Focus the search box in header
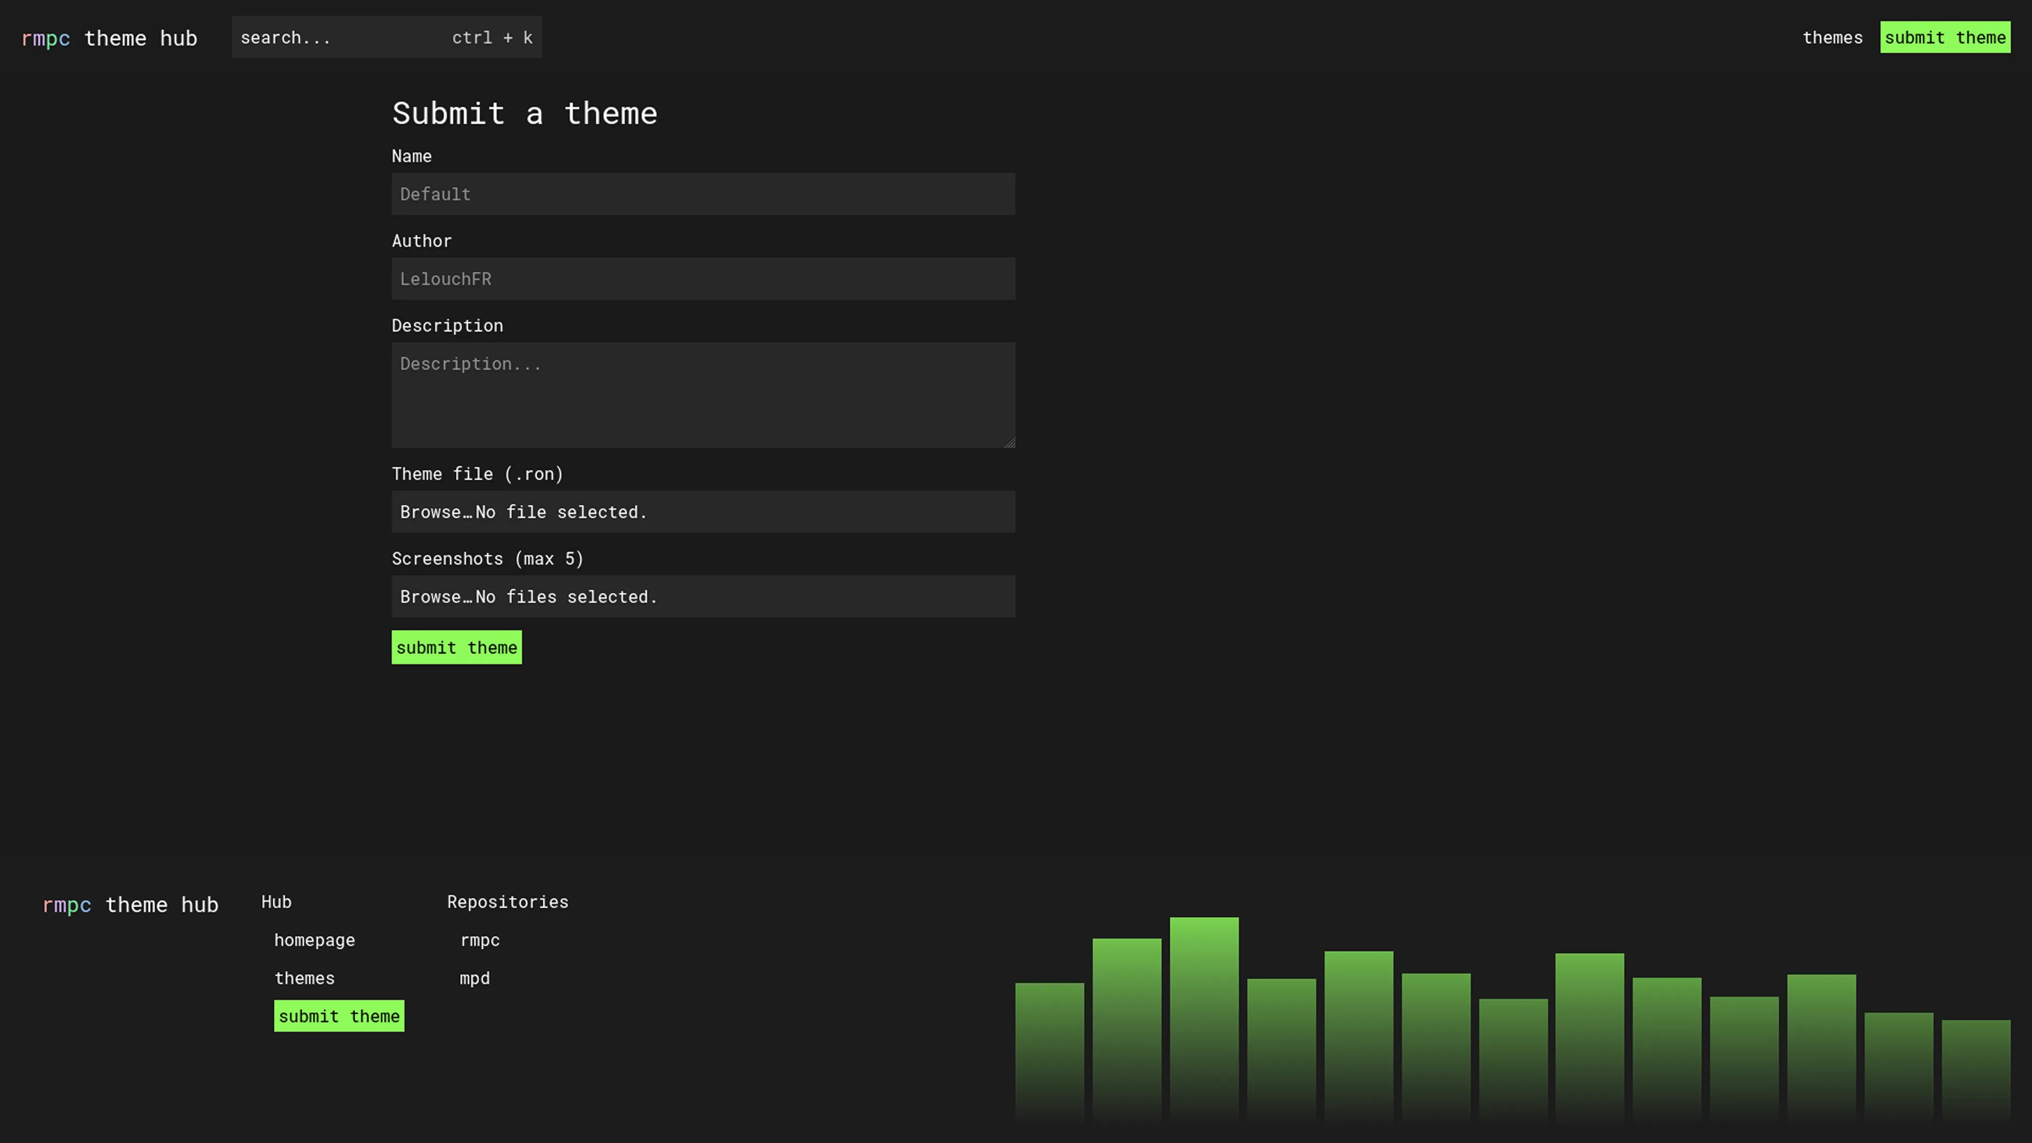 [386, 37]
